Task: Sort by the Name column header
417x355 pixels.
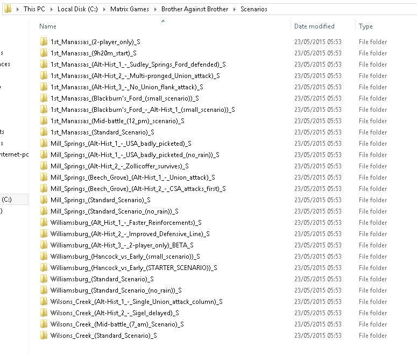Action: (47, 26)
